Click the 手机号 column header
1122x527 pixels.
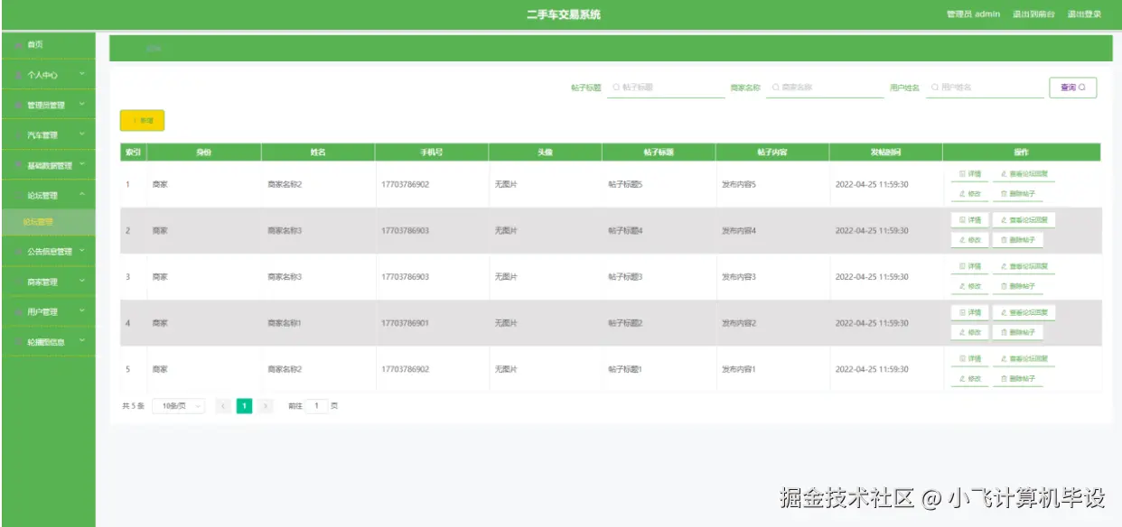point(432,153)
